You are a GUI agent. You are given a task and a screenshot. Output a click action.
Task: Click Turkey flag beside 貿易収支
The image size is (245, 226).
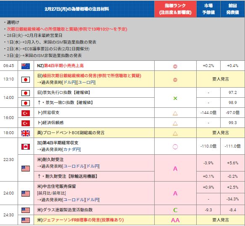tap(26, 113)
